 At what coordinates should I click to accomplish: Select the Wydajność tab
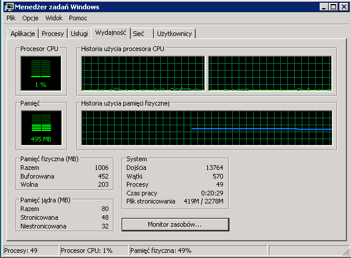tap(111, 32)
